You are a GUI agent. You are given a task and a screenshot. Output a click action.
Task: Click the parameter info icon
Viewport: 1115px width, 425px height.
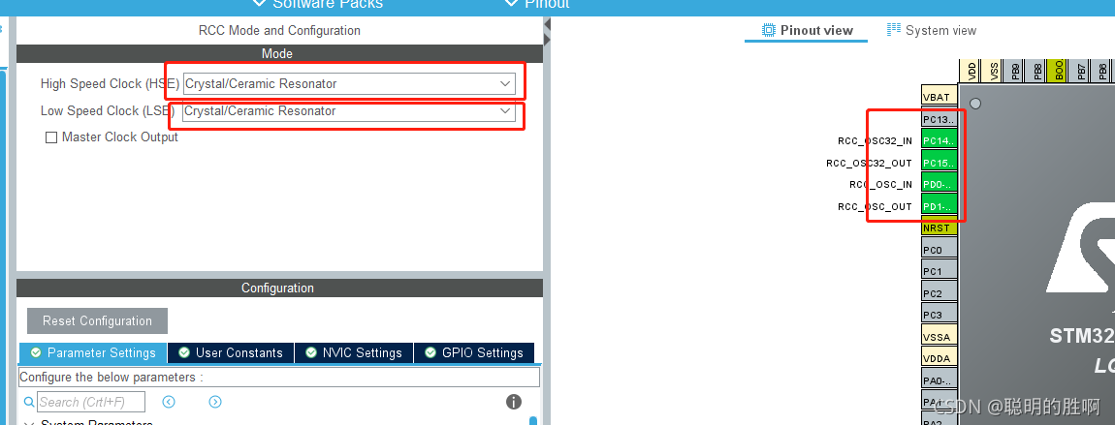[514, 403]
